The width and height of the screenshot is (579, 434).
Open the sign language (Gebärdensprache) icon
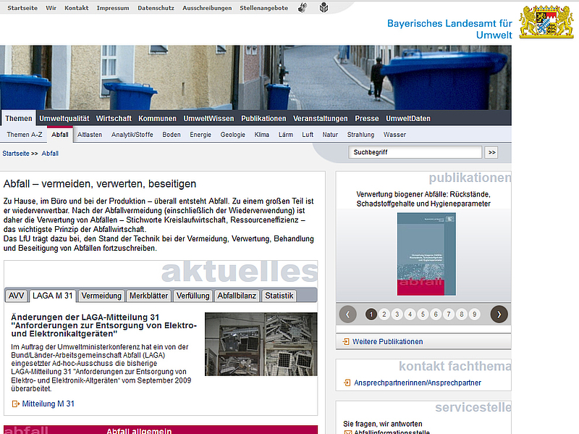[x=303, y=8]
